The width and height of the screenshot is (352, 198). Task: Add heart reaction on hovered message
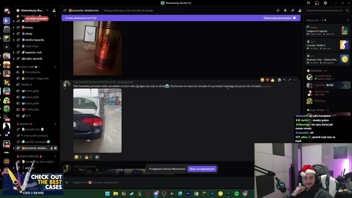point(267,80)
